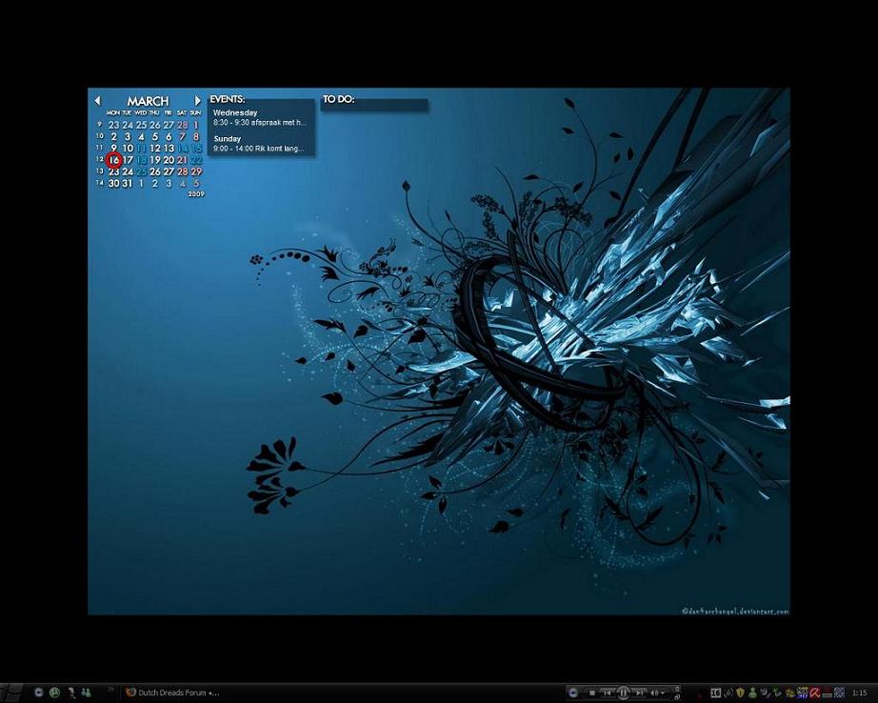
Task: Go to the previous month in calendar
Action: tap(97, 100)
